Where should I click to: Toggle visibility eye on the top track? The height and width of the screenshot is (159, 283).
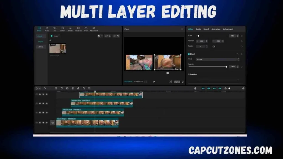tap(43, 94)
